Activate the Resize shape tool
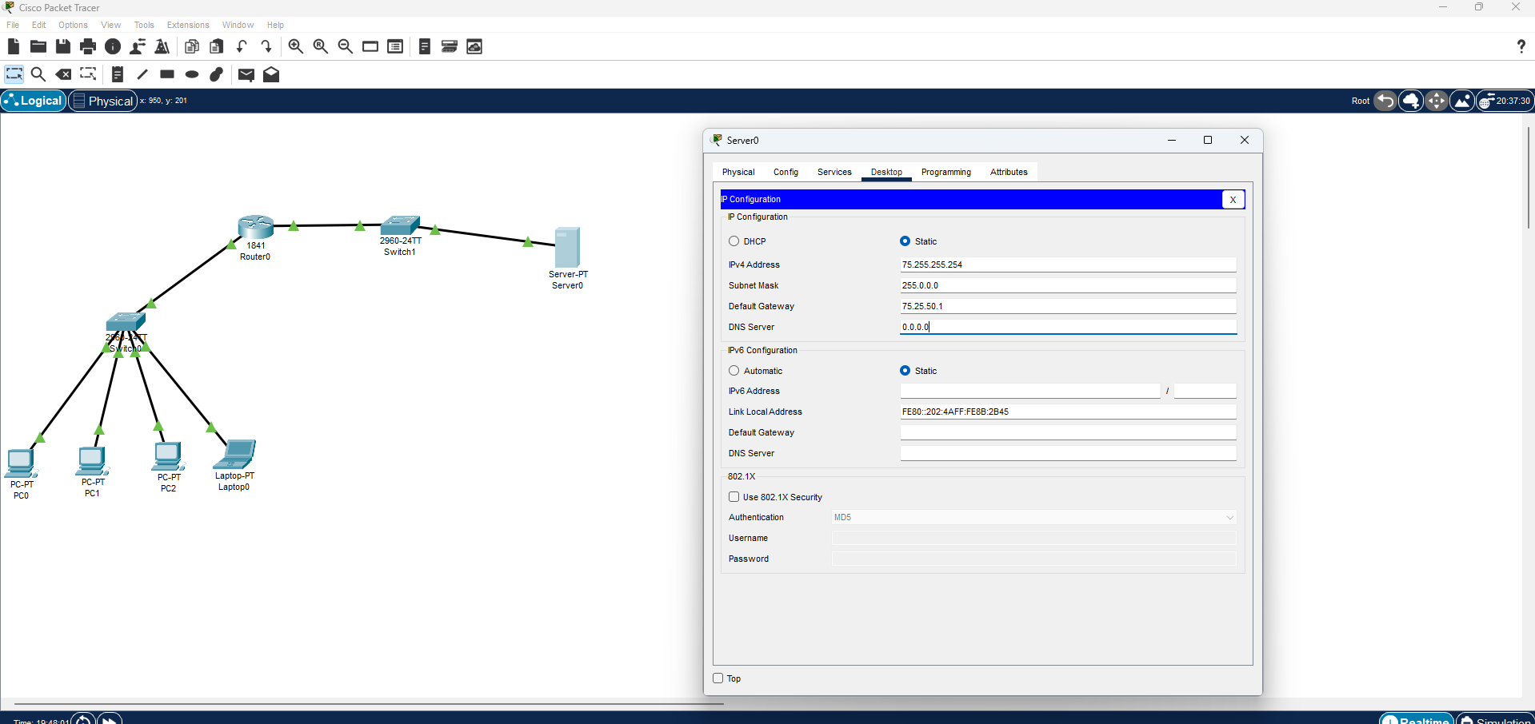 (x=88, y=74)
